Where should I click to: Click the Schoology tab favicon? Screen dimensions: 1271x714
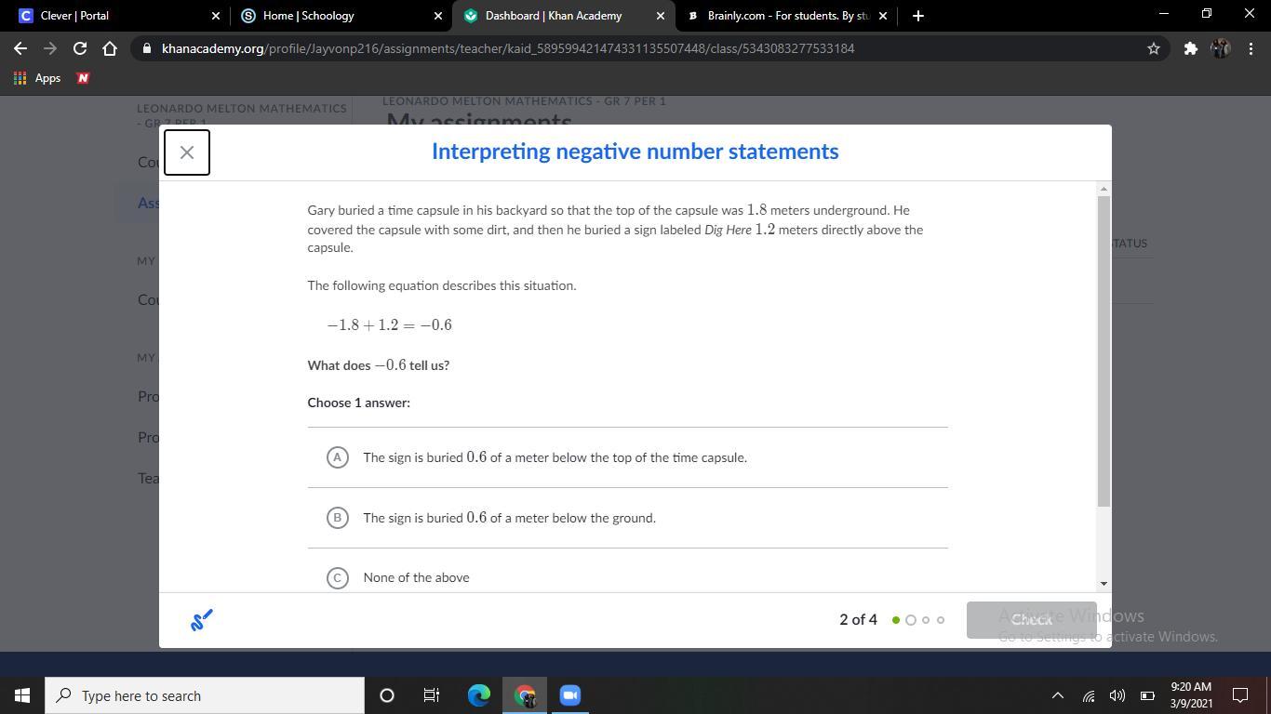tap(248, 16)
